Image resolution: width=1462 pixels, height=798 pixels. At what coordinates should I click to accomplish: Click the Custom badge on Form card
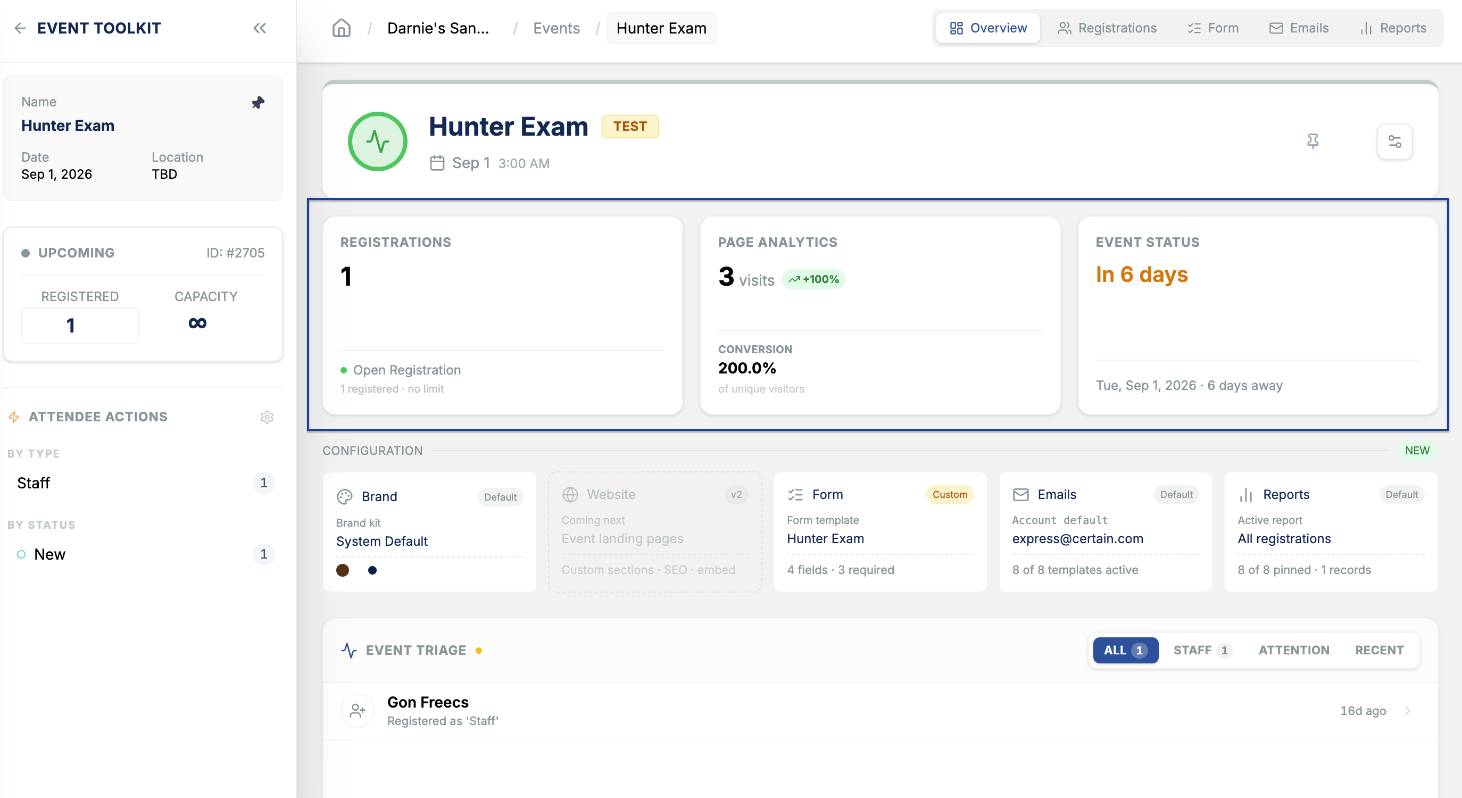coord(950,495)
